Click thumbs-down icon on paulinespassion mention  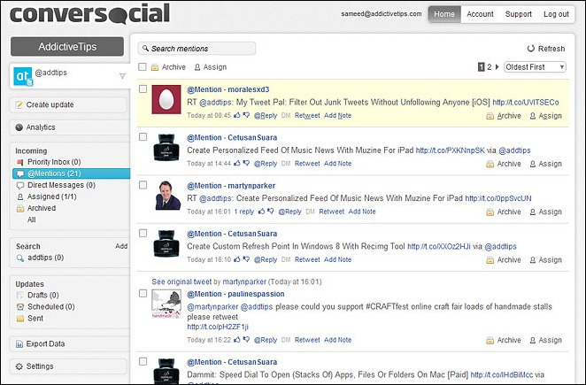coord(246,340)
